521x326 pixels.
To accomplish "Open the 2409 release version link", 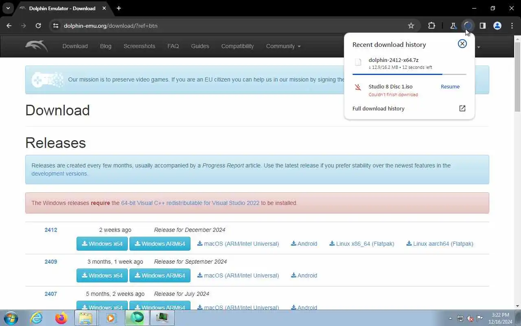I will pyautogui.click(x=51, y=262).
